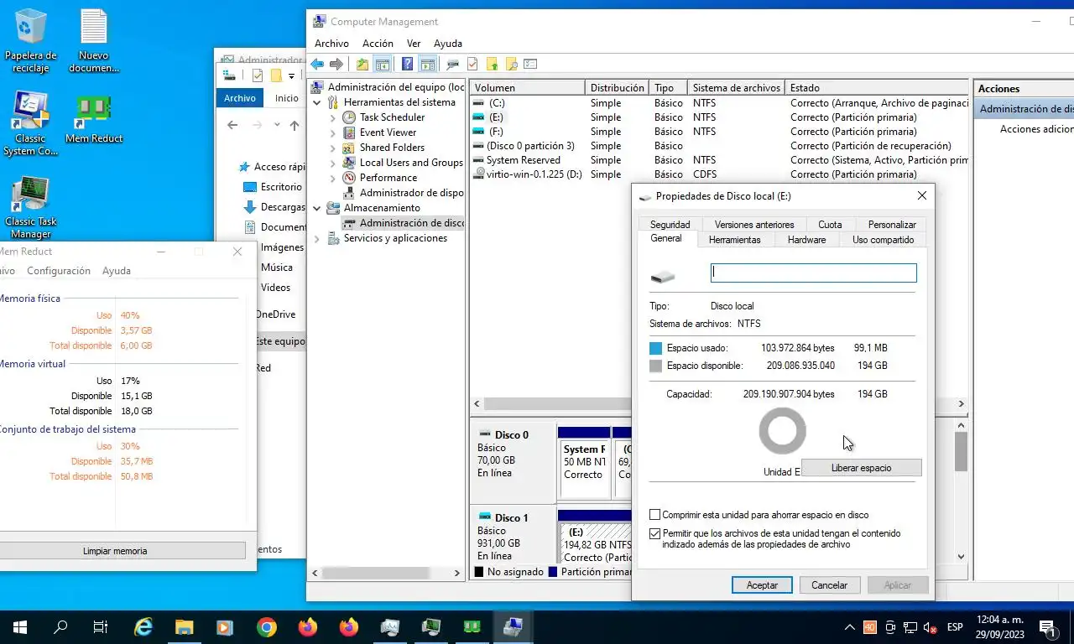
Task: Switch to the Seguridad tab
Action: tap(670, 225)
